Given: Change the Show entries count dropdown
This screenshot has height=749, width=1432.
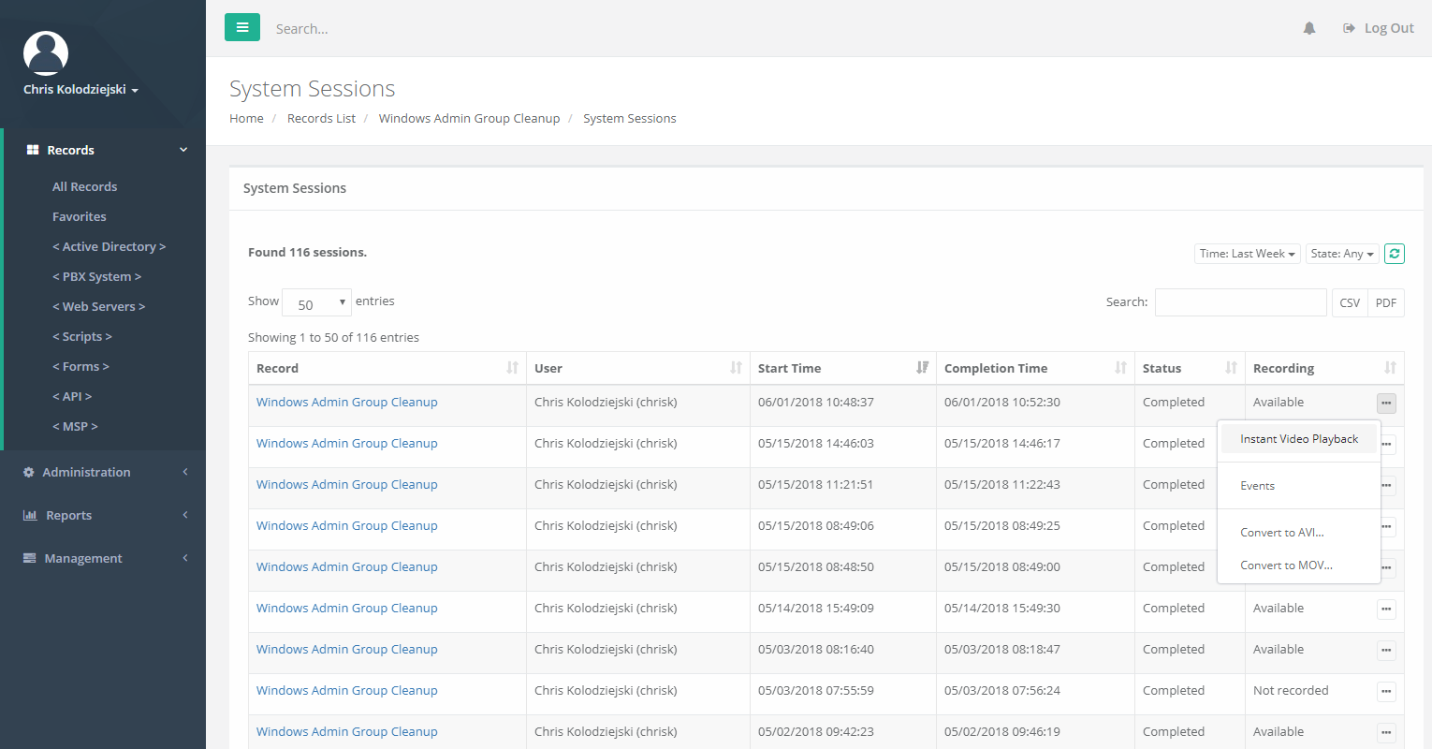Looking at the screenshot, I should (x=316, y=303).
